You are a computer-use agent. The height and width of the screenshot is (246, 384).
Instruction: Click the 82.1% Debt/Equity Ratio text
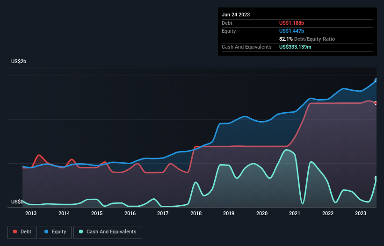coord(307,39)
